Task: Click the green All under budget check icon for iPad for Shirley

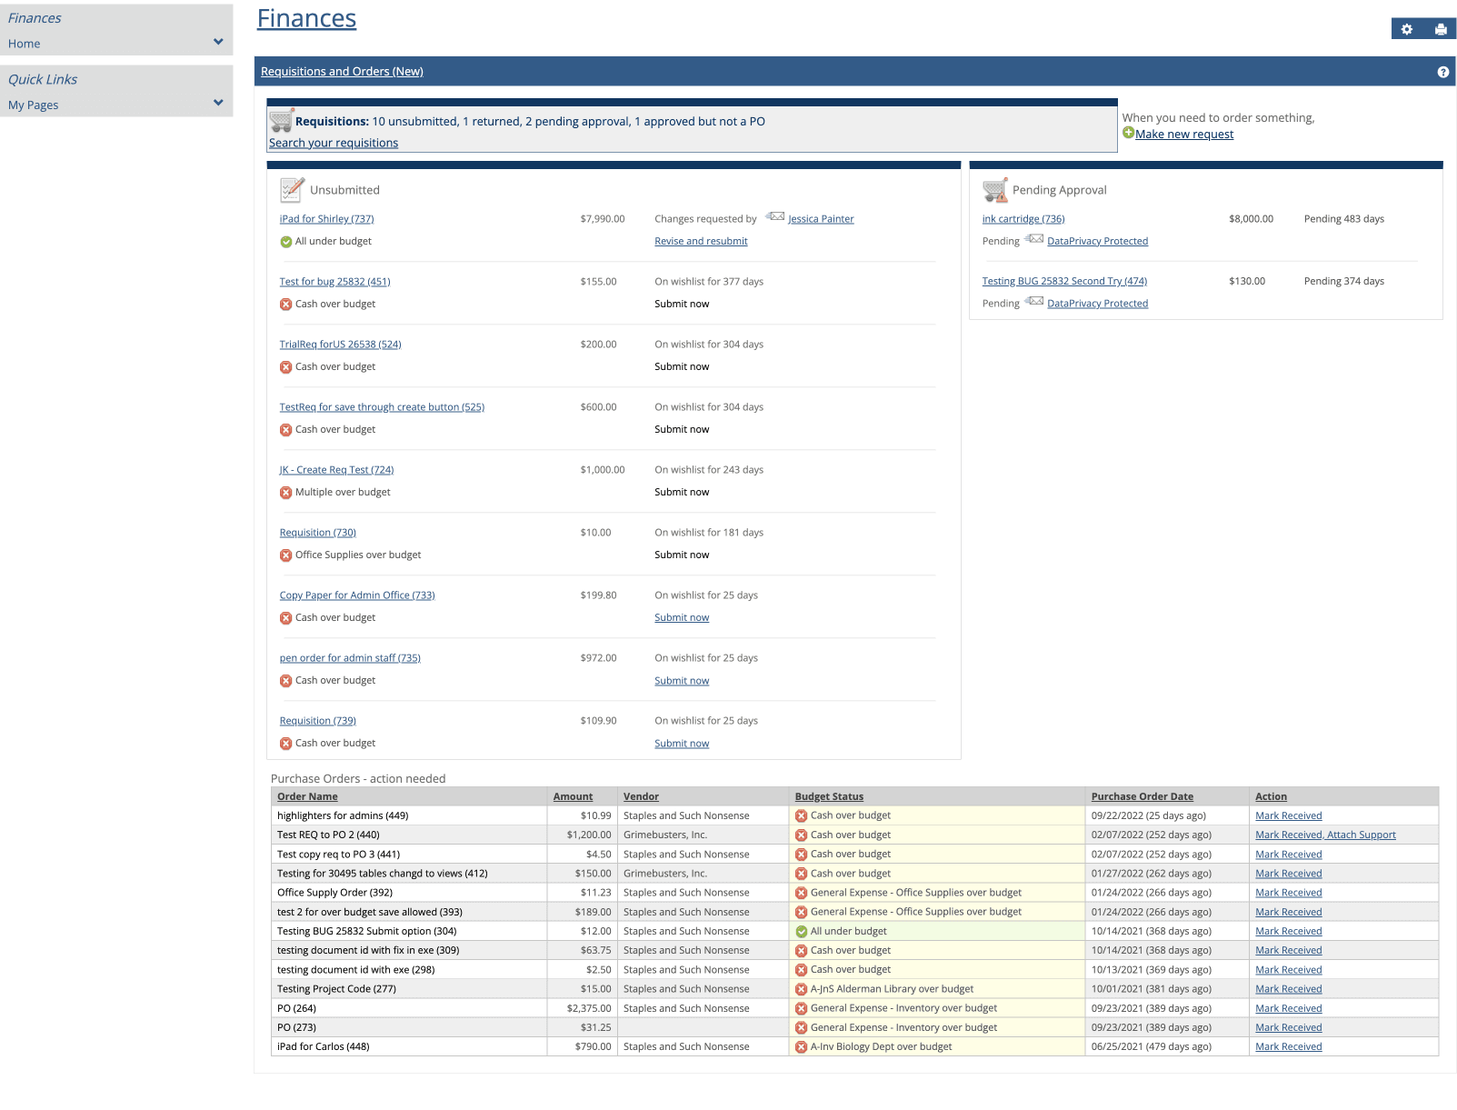Action: tap(286, 242)
